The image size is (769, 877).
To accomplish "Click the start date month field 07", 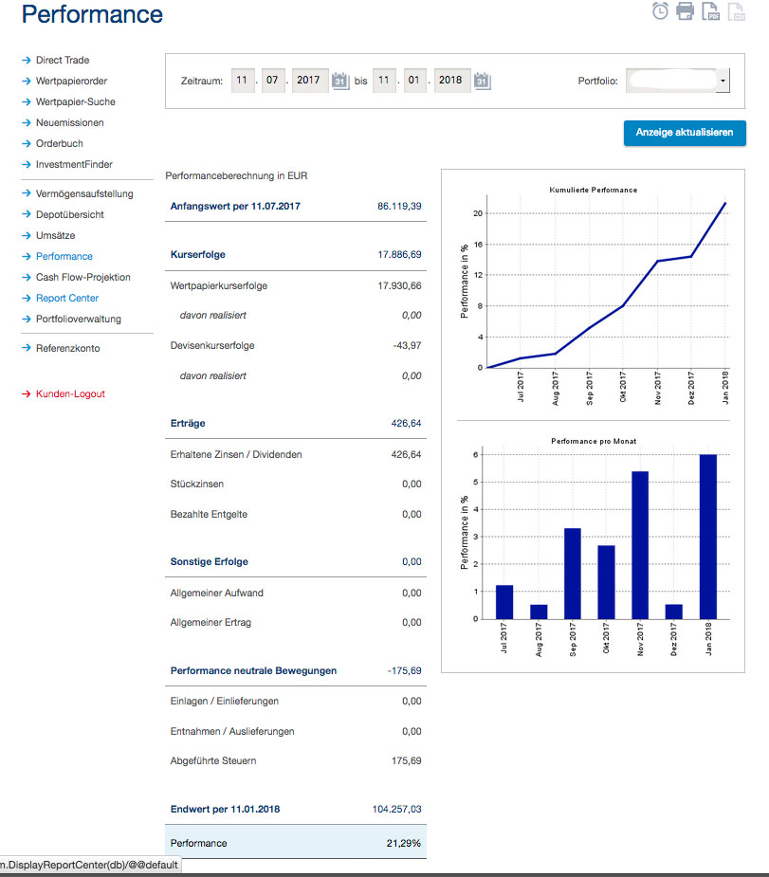I will (272, 81).
